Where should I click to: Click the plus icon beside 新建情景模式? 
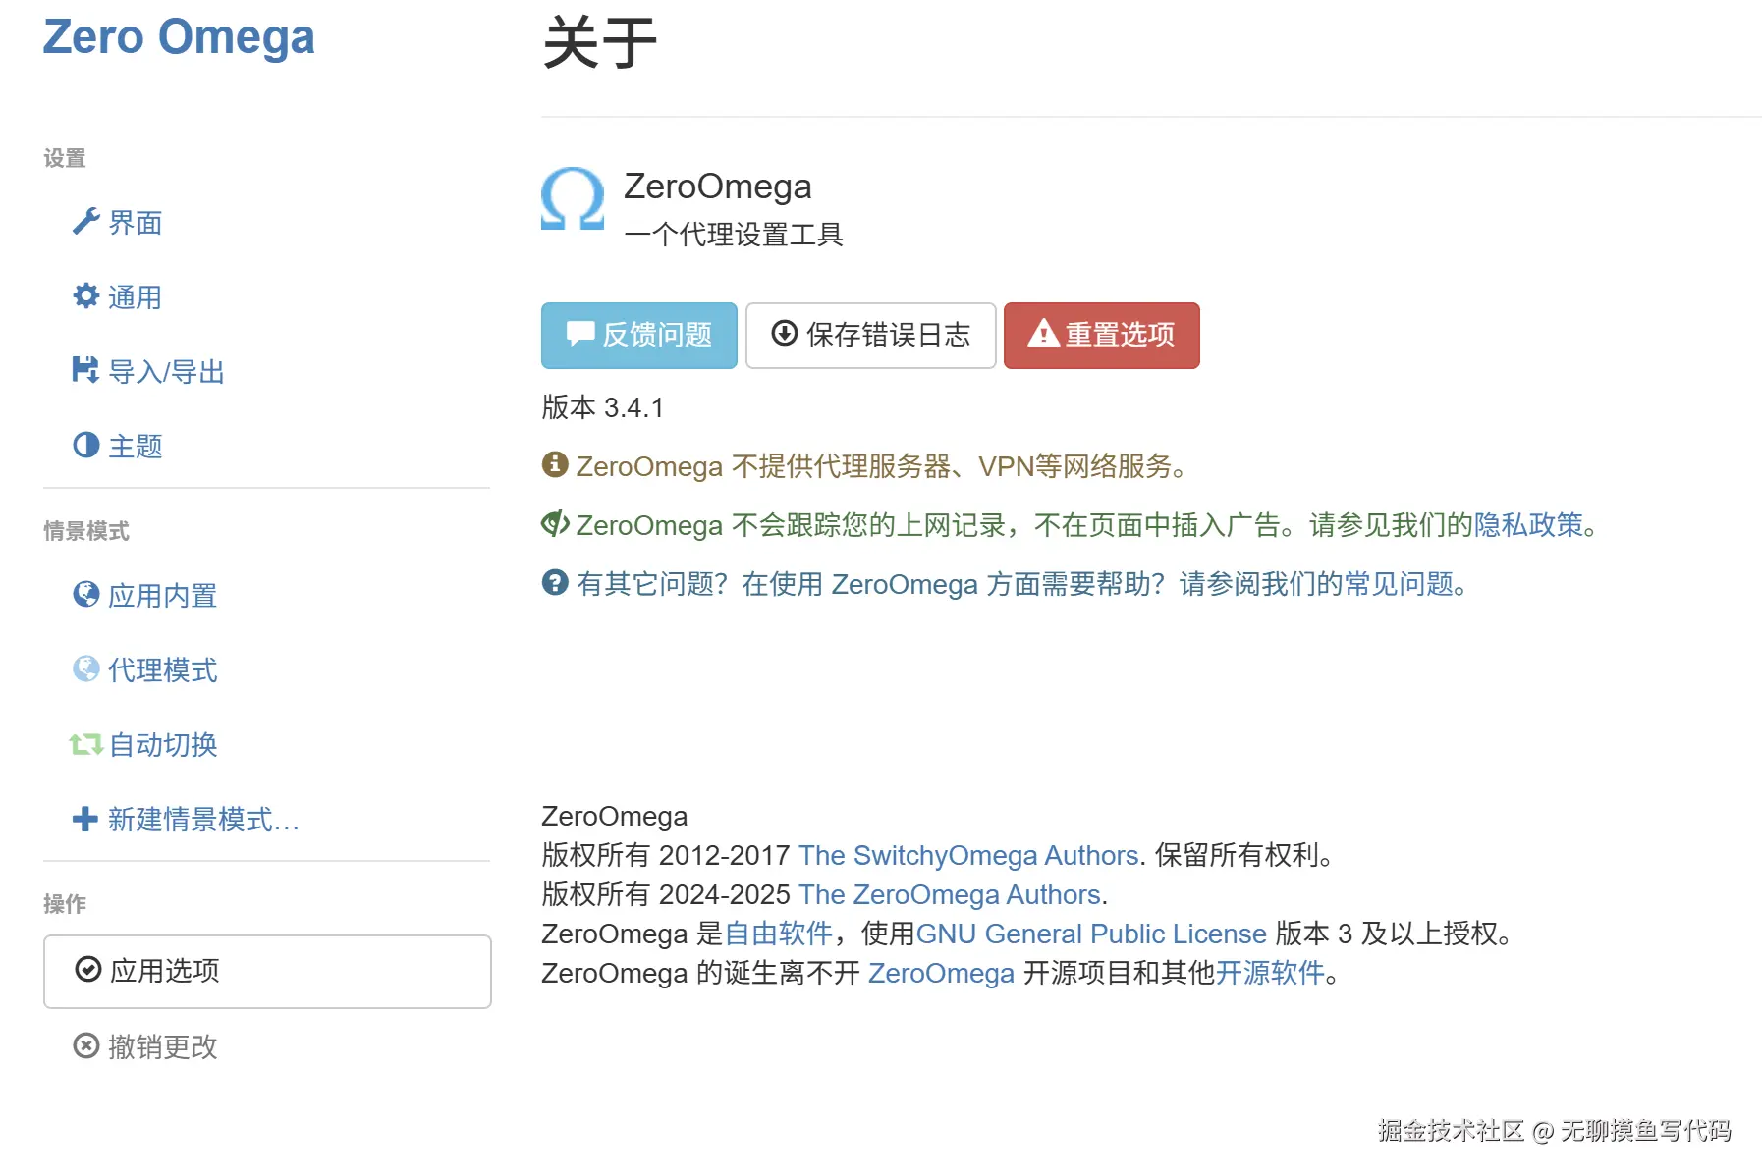pyautogui.click(x=85, y=818)
